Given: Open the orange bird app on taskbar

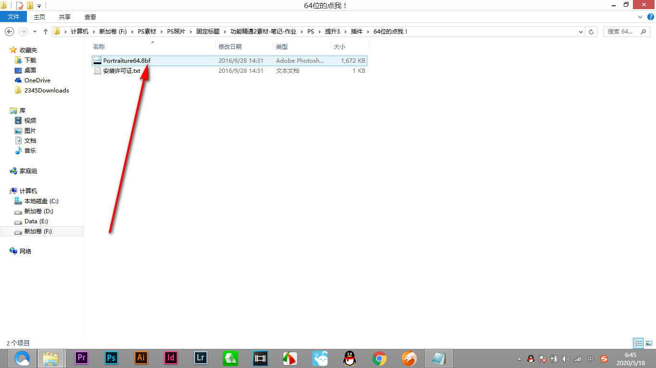Looking at the screenshot, I should (409, 358).
